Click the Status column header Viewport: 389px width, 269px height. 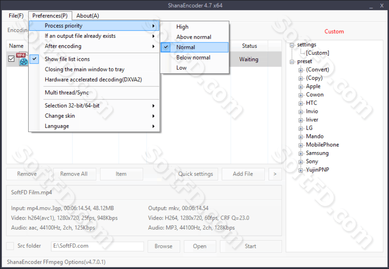[x=249, y=46]
